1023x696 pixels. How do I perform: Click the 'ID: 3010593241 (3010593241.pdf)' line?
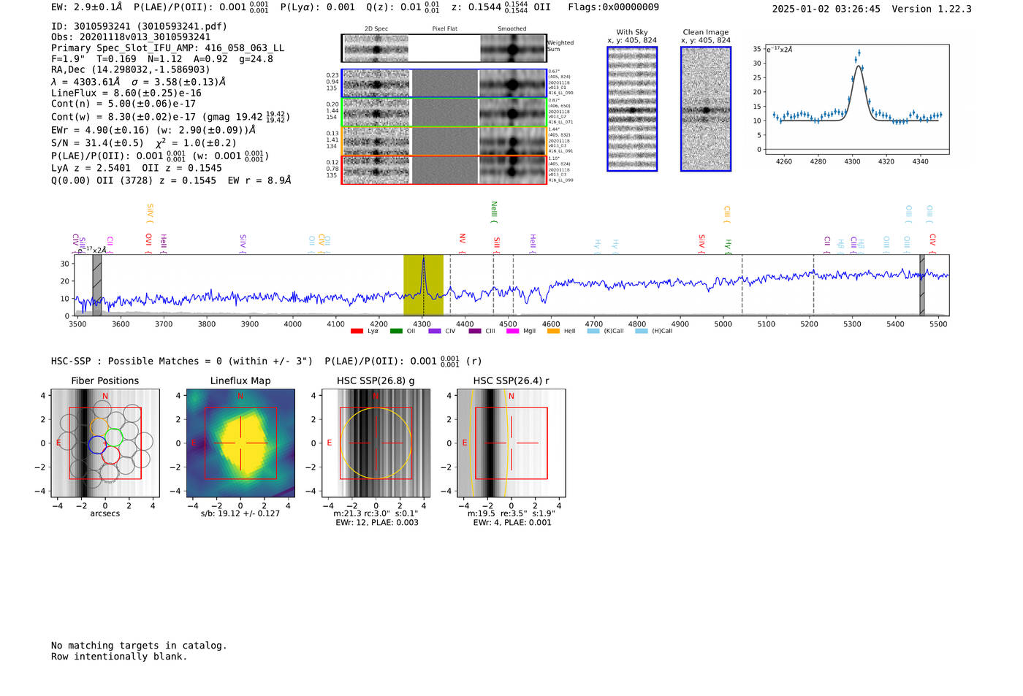point(139,26)
